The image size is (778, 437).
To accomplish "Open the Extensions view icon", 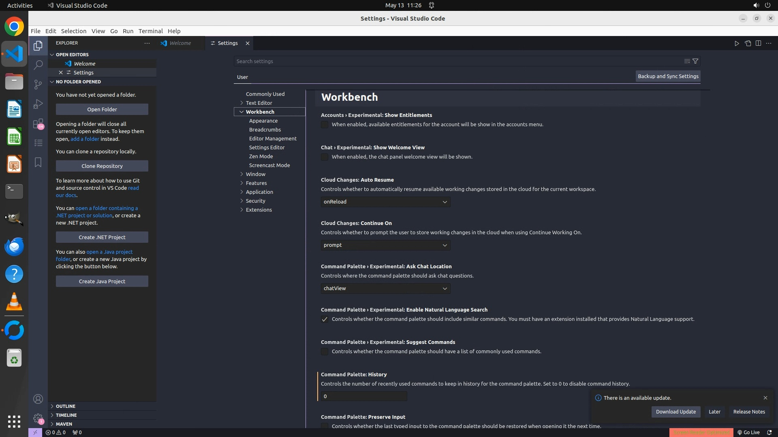I will click(38, 124).
